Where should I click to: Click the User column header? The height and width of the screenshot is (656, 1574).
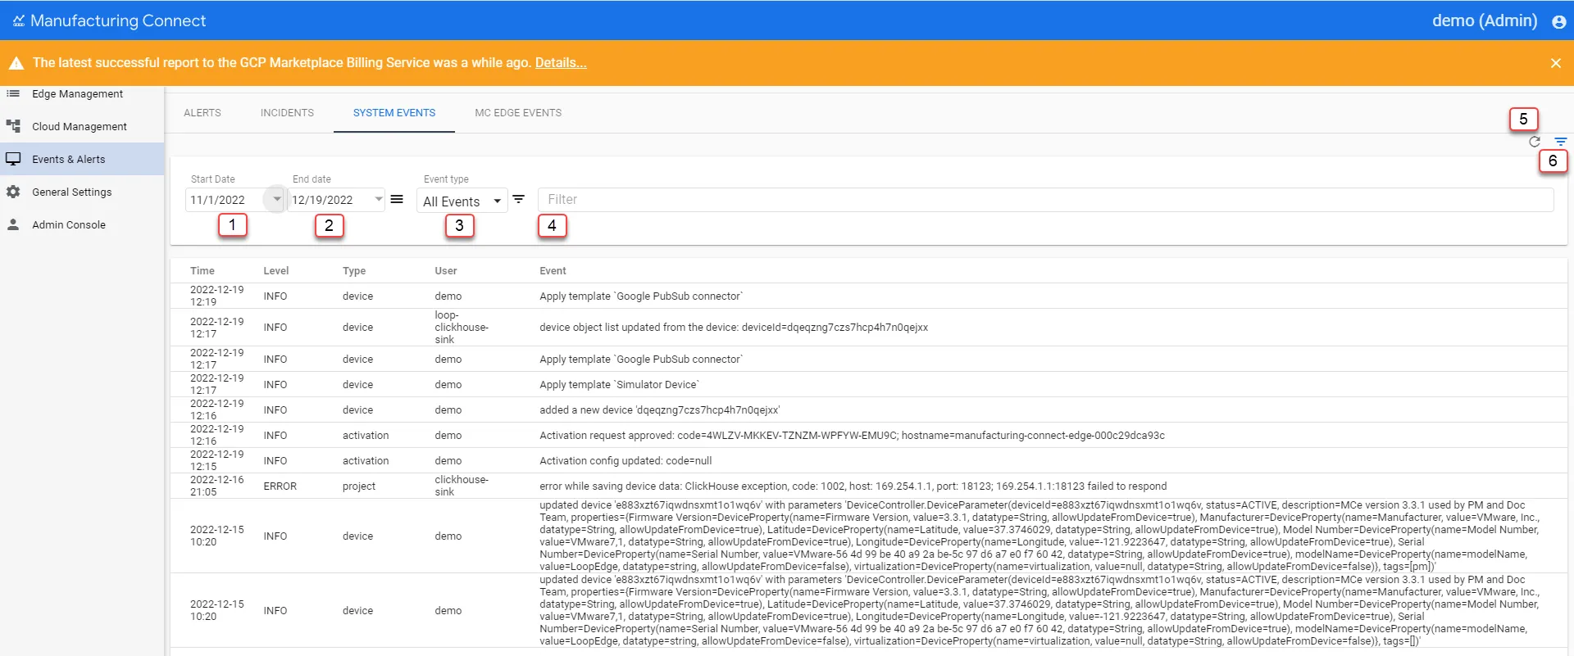[x=446, y=271]
